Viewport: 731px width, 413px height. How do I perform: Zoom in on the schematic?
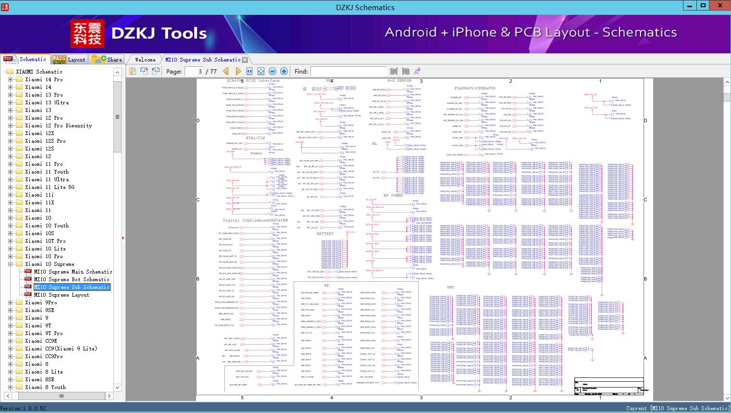tap(284, 71)
